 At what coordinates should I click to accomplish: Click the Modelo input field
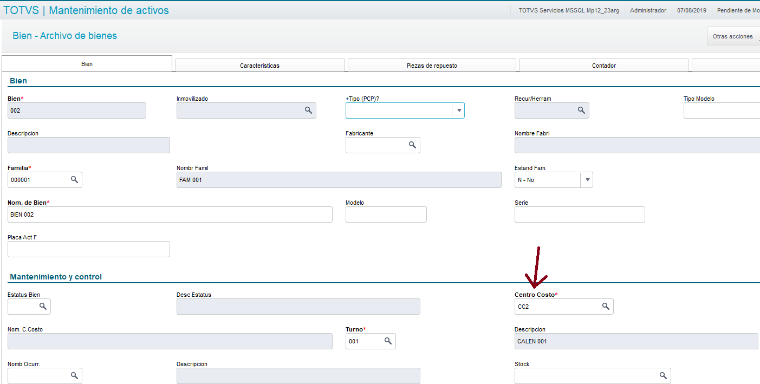[386, 214]
